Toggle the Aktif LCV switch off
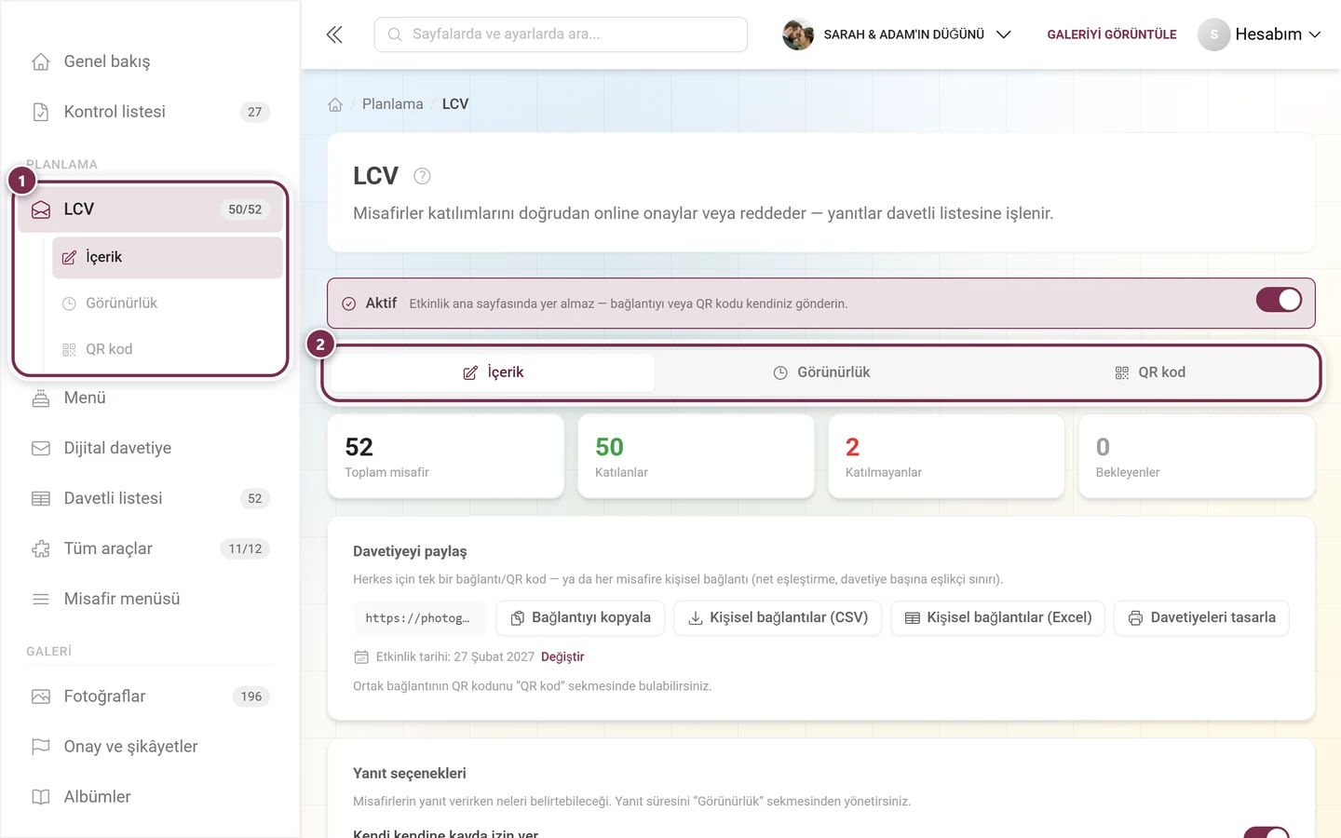Viewport: 1341px width, 838px height. tap(1279, 300)
